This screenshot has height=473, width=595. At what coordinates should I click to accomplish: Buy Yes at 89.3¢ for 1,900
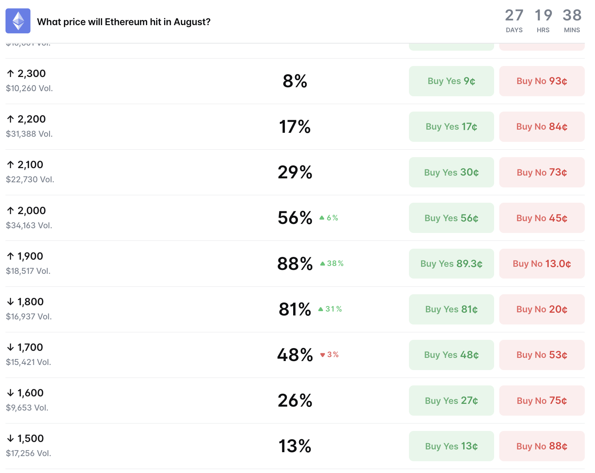point(451,264)
